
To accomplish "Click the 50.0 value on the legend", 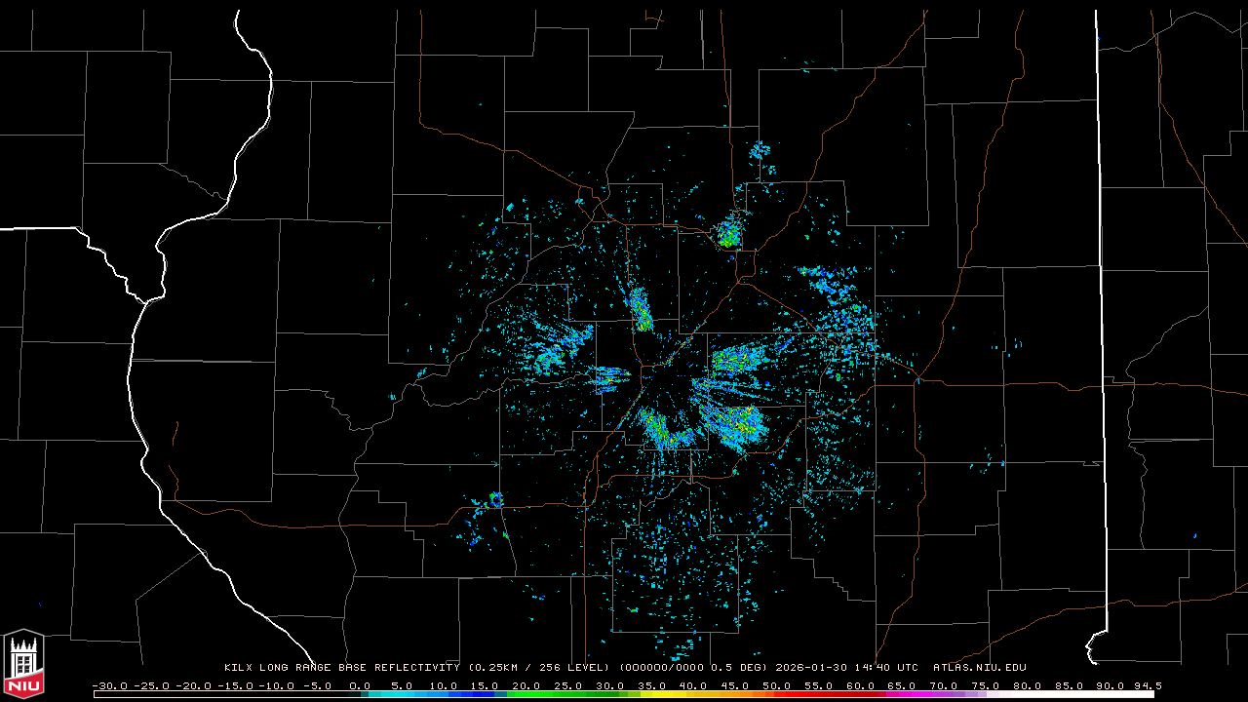I will pos(776,685).
